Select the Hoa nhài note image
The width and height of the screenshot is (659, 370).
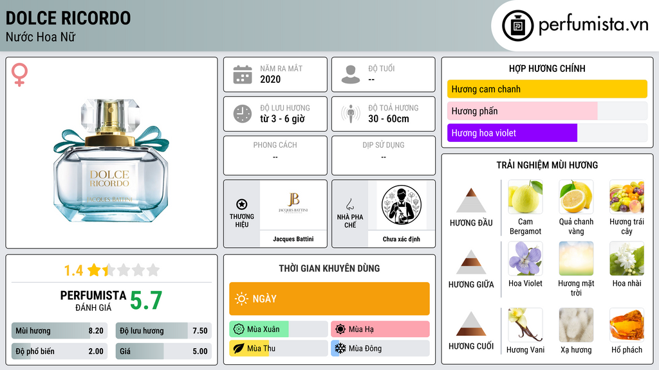(627, 258)
